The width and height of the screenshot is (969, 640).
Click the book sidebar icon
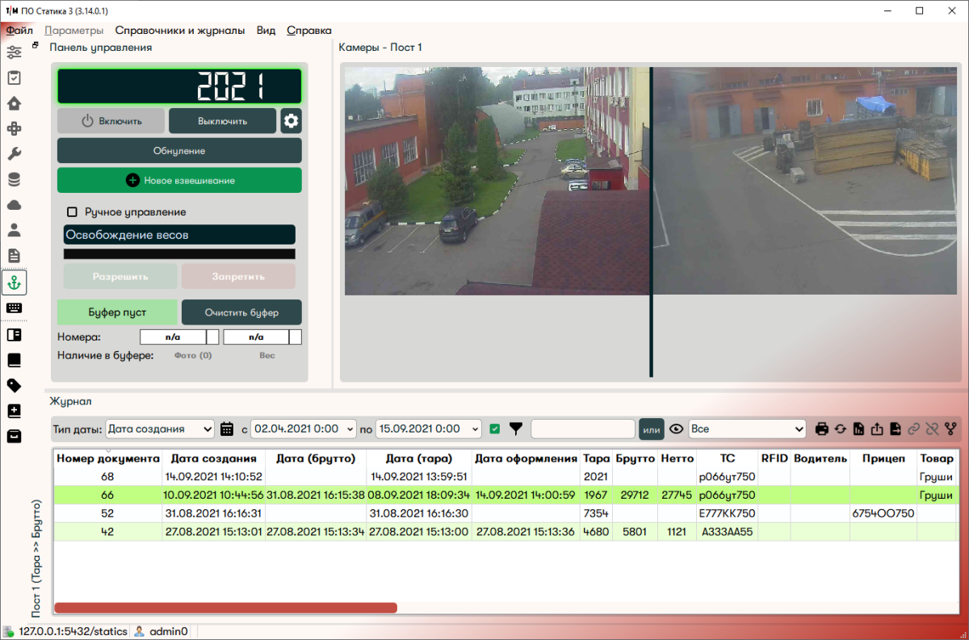[14, 360]
